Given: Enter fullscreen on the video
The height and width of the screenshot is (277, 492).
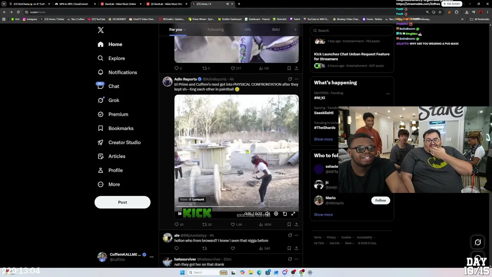Looking at the screenshot, I should tap(293, 214).
